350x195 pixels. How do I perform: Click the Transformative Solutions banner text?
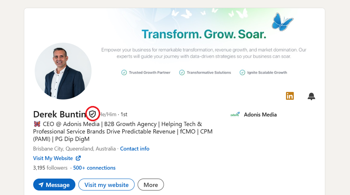(209, 73)
